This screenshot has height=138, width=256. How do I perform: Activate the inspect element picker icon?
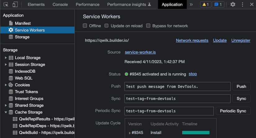coord(6,5)
